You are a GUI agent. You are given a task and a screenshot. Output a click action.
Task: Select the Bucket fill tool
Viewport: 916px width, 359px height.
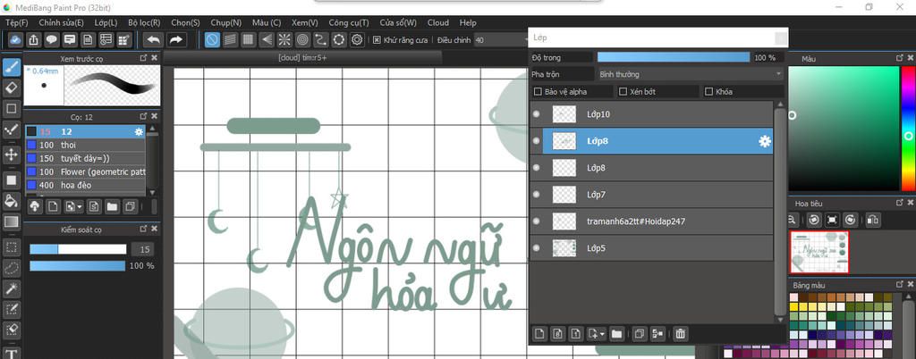(x=12, y=201)
